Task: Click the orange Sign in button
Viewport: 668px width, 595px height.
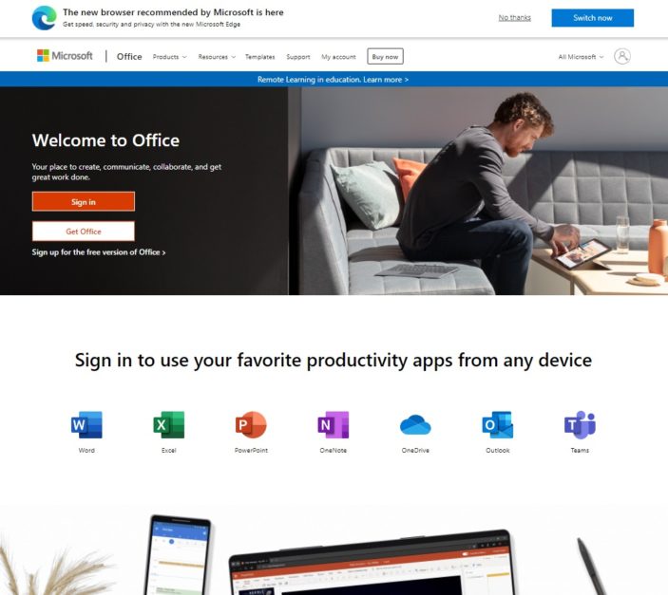Action: point(84,201)
